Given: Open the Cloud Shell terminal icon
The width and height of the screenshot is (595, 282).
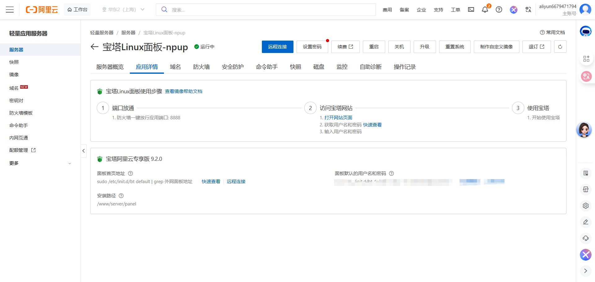Looking at the screenshot, I should pyautogui.click(x=471, y=10).
